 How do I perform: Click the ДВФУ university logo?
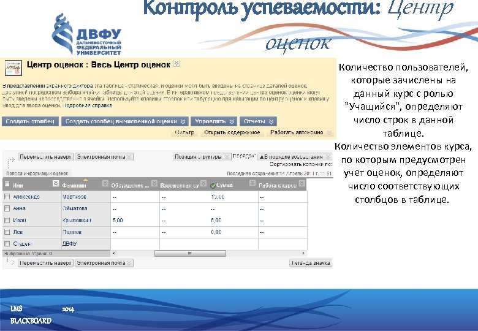point(87,35)
